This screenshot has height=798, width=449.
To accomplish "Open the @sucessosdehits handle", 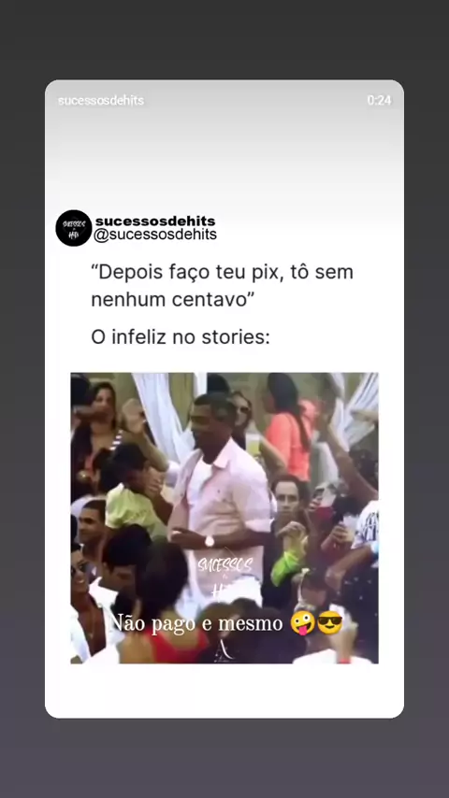I will pos(155,235).
